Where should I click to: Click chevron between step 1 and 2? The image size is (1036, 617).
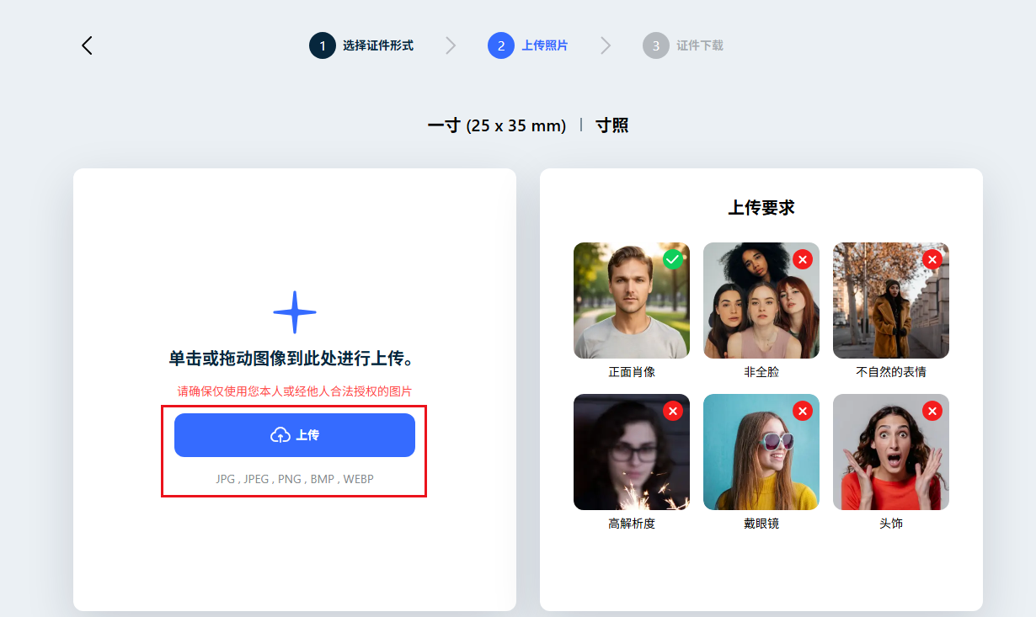tap(451, 45)
